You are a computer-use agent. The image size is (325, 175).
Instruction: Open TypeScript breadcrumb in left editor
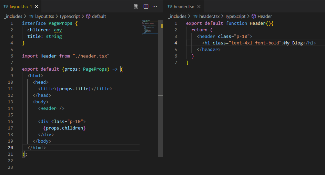(x=70, y=16)
